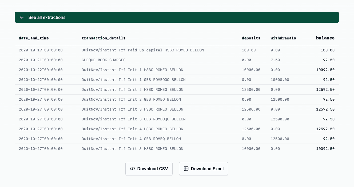Select the CHEQUE BOOK CHARGES transaction
354x187 pixels.
[x=104, y=60]
